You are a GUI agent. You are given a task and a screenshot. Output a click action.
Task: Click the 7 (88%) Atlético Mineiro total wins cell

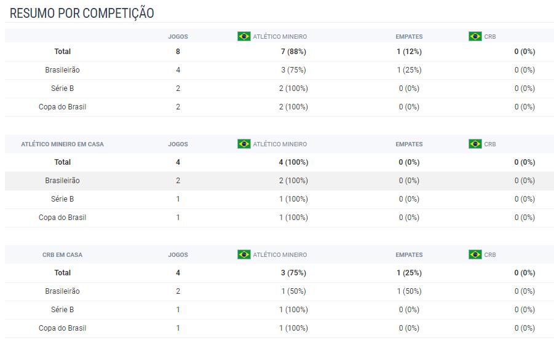293,52
